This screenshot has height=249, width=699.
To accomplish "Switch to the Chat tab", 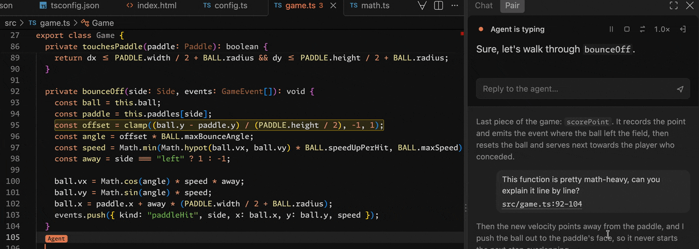I will point(483,6).
